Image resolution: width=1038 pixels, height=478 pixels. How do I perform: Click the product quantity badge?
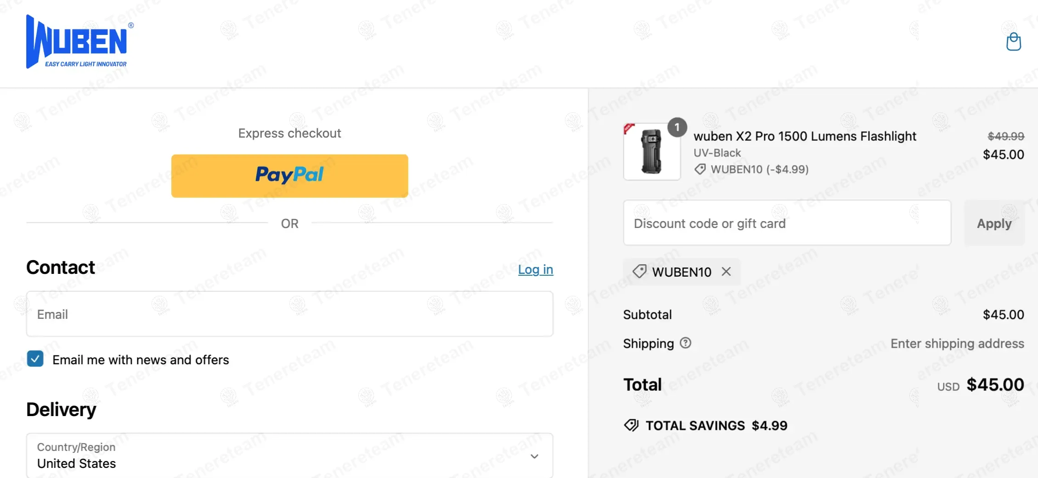pyautogui.click(x=677, y=127)
